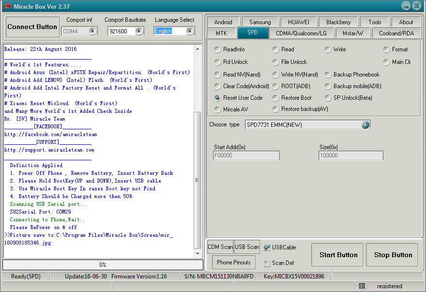This screenshot has height=292, width=426.
Task: Switch to the Android tab
Action: coord(223,22)
